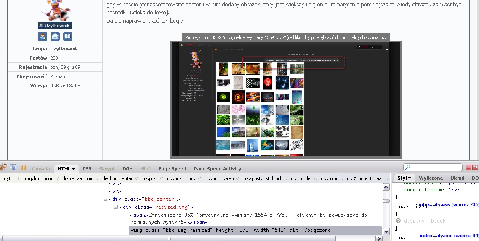
Task: Switch to the CSS tab
Action: tap(87, 169)
